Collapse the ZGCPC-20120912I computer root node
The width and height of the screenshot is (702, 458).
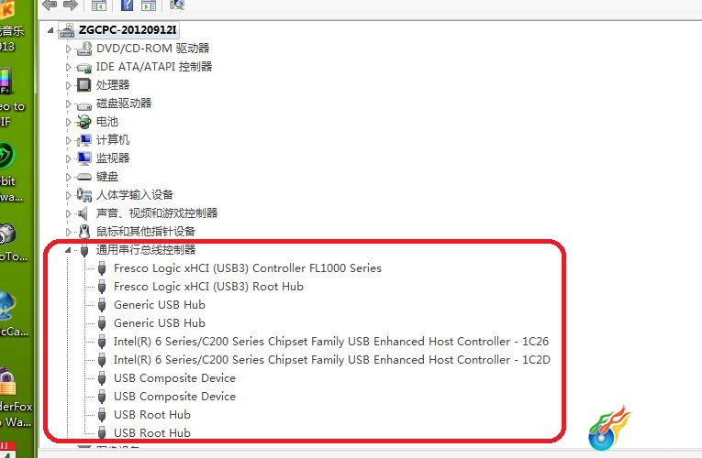[x=50, y=30]
